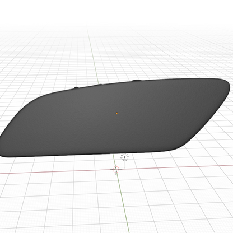Screen dimensions: 233x233
Task: Click the left bump on mesh top edge
Action: 76,87
